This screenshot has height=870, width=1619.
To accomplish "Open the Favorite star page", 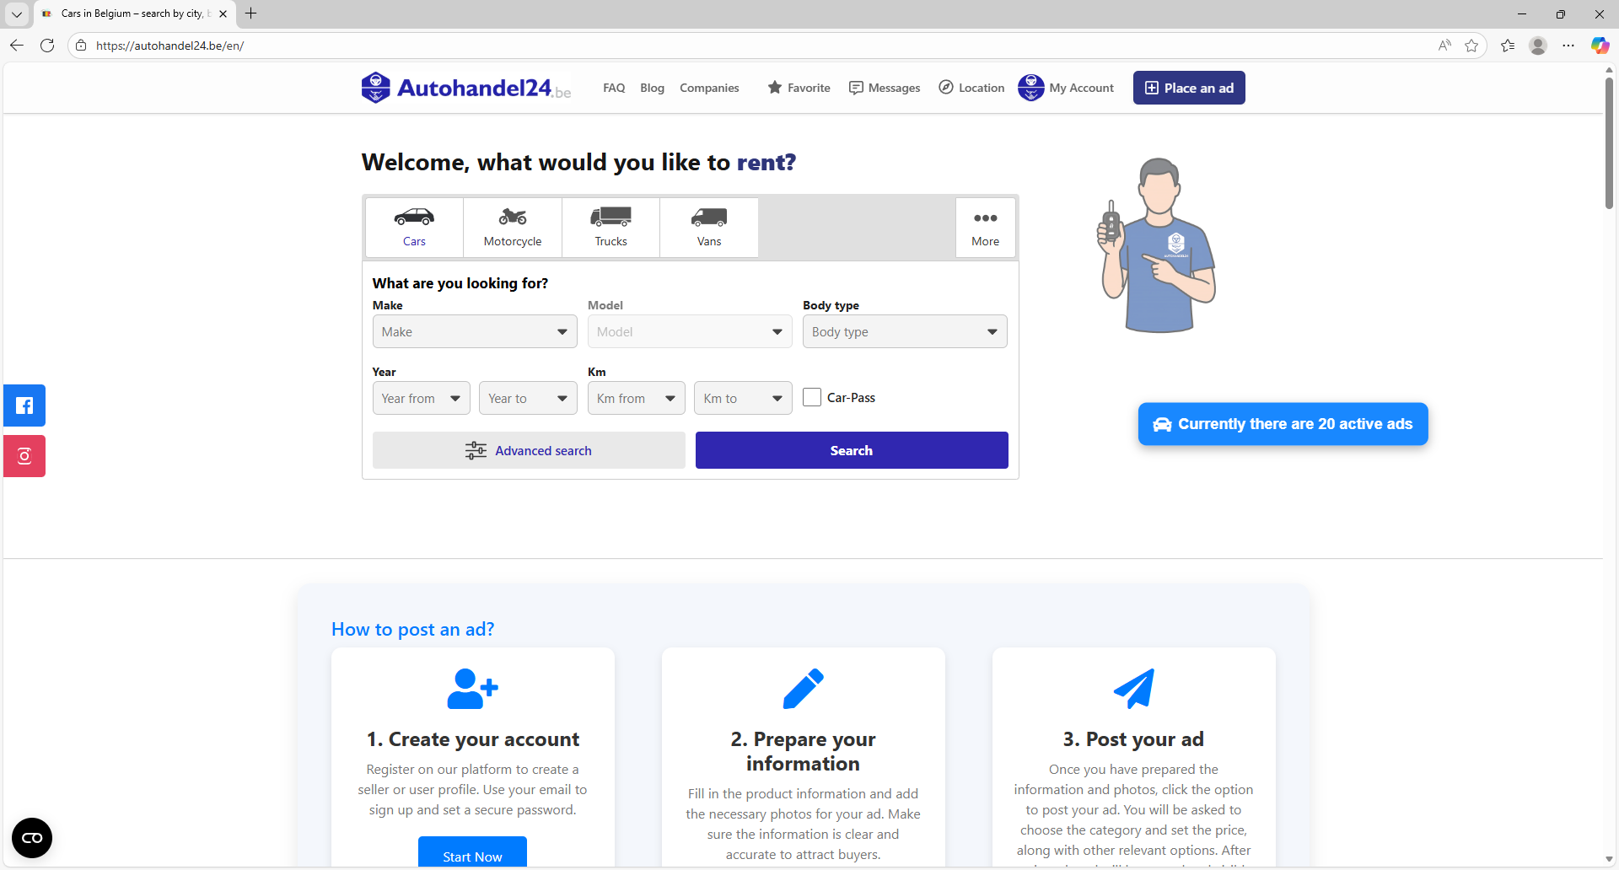I will pyautogui.click(x=799, y=88).
